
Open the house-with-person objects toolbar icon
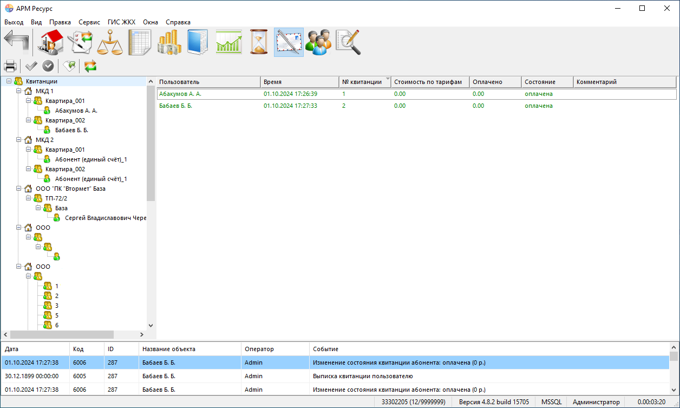click(50, 42)
